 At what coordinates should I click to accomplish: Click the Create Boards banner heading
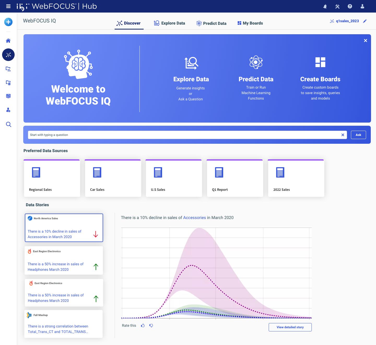point(320,79)
